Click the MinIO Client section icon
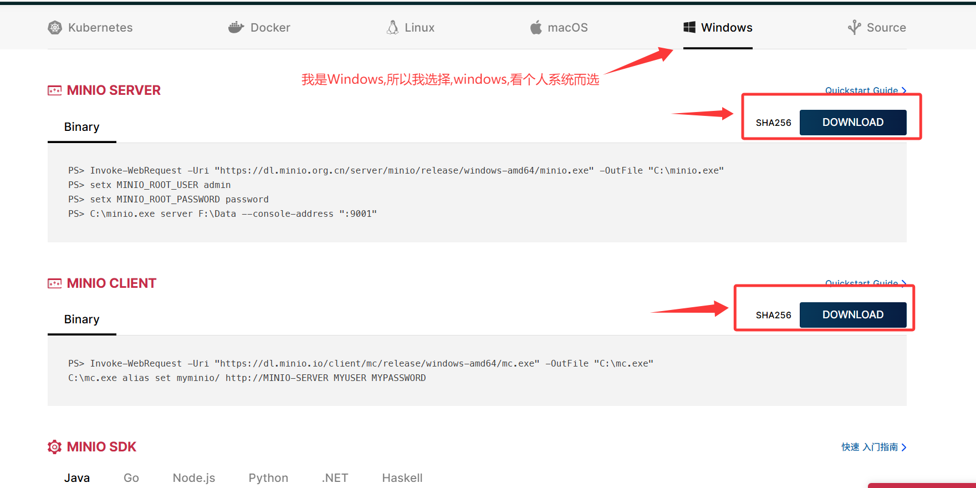 (x=55, y=283)
